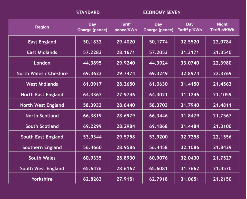Select Southern England night tariff 21.8429

[x=222, y=147]
